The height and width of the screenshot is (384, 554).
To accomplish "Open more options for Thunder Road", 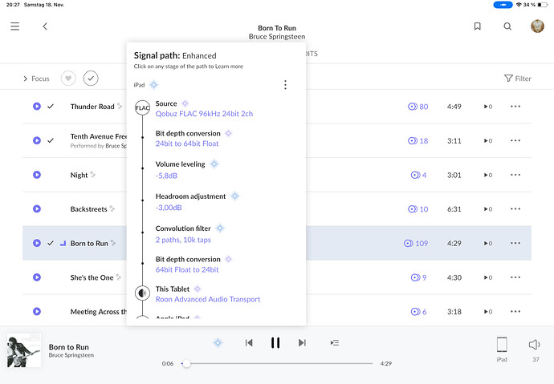I will 515,106.
